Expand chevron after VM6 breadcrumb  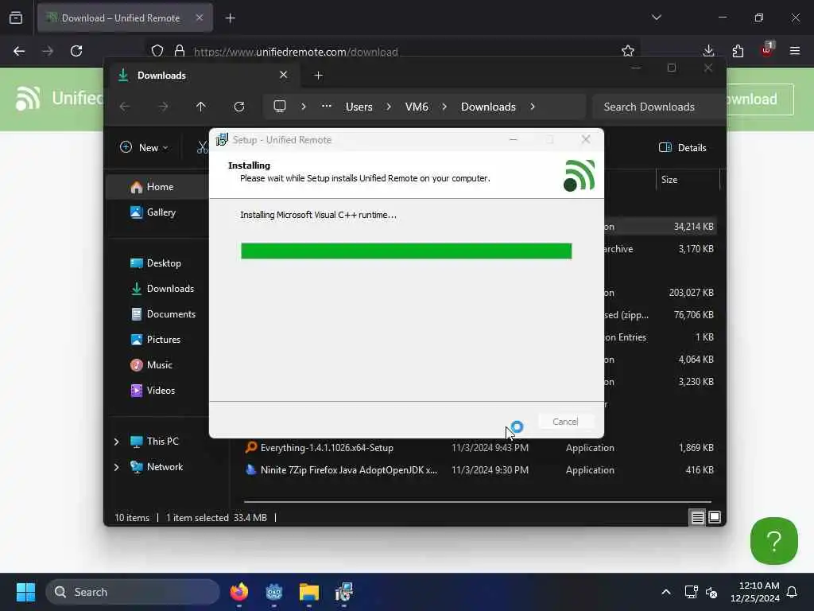coord(444,107)
